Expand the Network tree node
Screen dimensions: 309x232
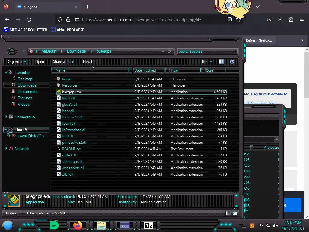point(6,148)
